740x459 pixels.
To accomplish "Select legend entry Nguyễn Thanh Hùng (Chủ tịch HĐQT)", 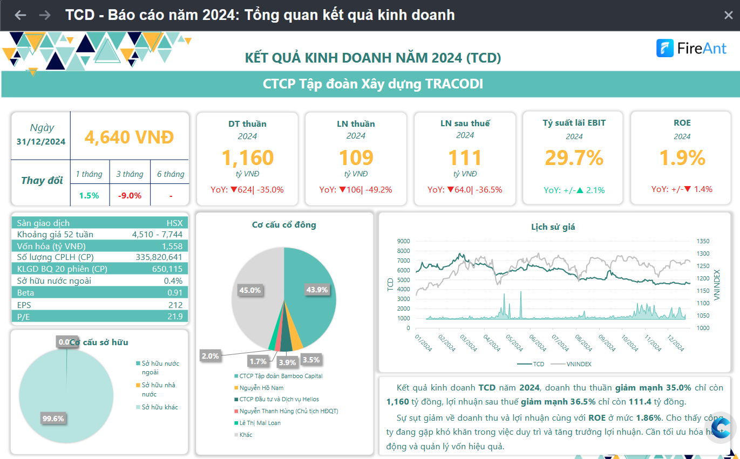I will 286,411.
